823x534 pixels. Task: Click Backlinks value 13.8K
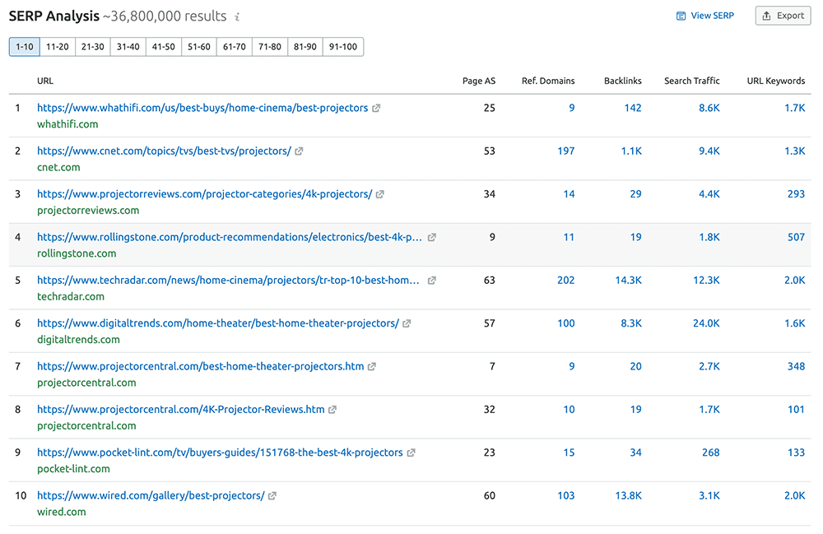click(628, 495)
